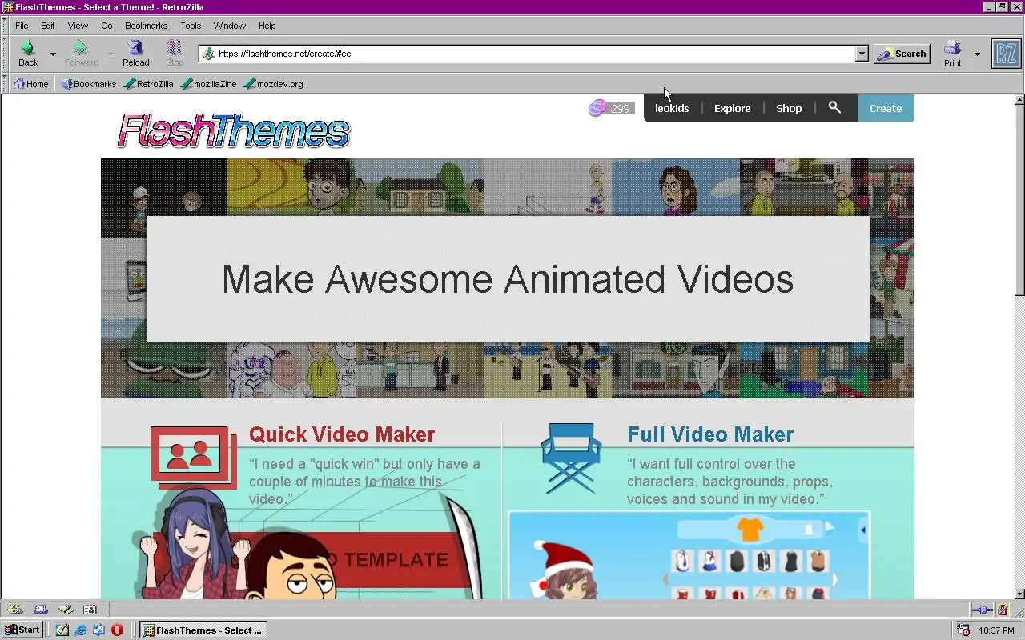1025x640 pixels.
Task: Open the Tools menu
Action: pyautogui.click(x=191, y=26)
